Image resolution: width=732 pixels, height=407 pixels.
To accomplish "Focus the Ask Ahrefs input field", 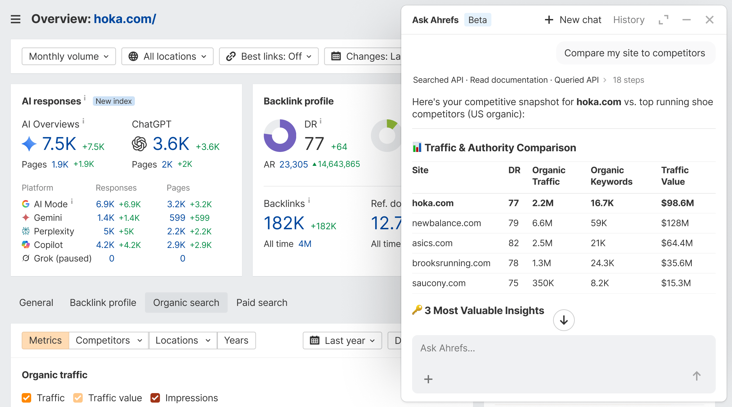I will 564,348.
